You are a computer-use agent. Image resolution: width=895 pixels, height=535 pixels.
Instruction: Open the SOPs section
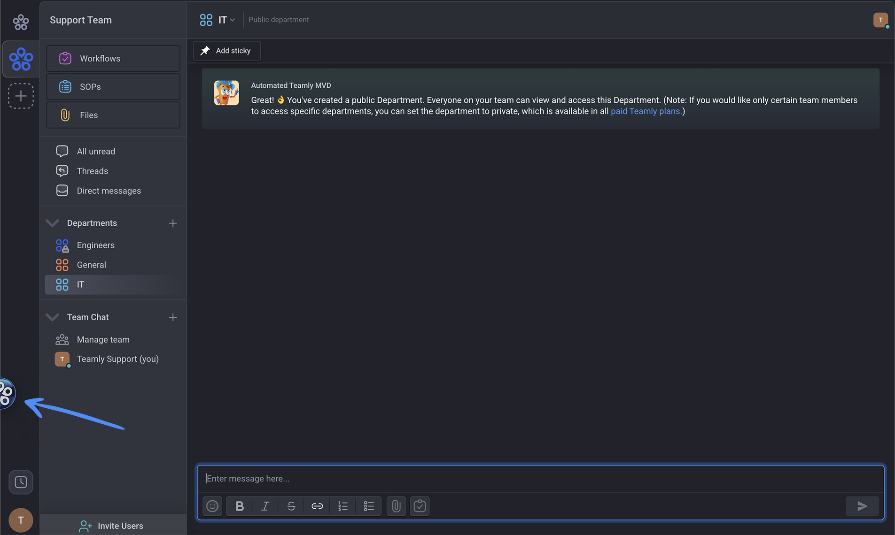(x=113, y=87)
